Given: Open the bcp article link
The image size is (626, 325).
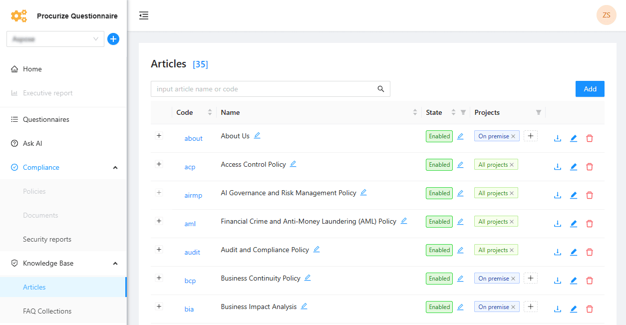Looking at the screenshot, I should pyautogui.click(x=190, y=281).
